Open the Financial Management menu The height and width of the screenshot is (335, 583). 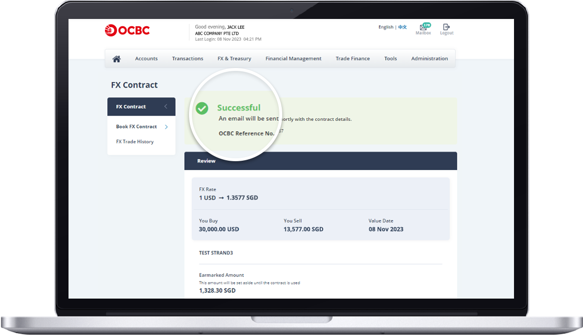pyautogui.click(x=293, y=59)
